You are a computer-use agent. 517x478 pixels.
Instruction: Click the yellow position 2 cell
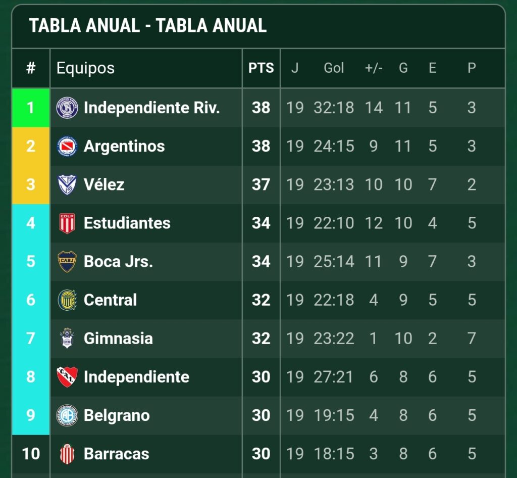click(31, 146)
